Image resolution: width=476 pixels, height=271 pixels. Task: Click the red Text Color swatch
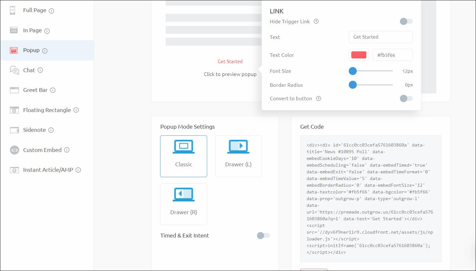[x=359, y=55]
